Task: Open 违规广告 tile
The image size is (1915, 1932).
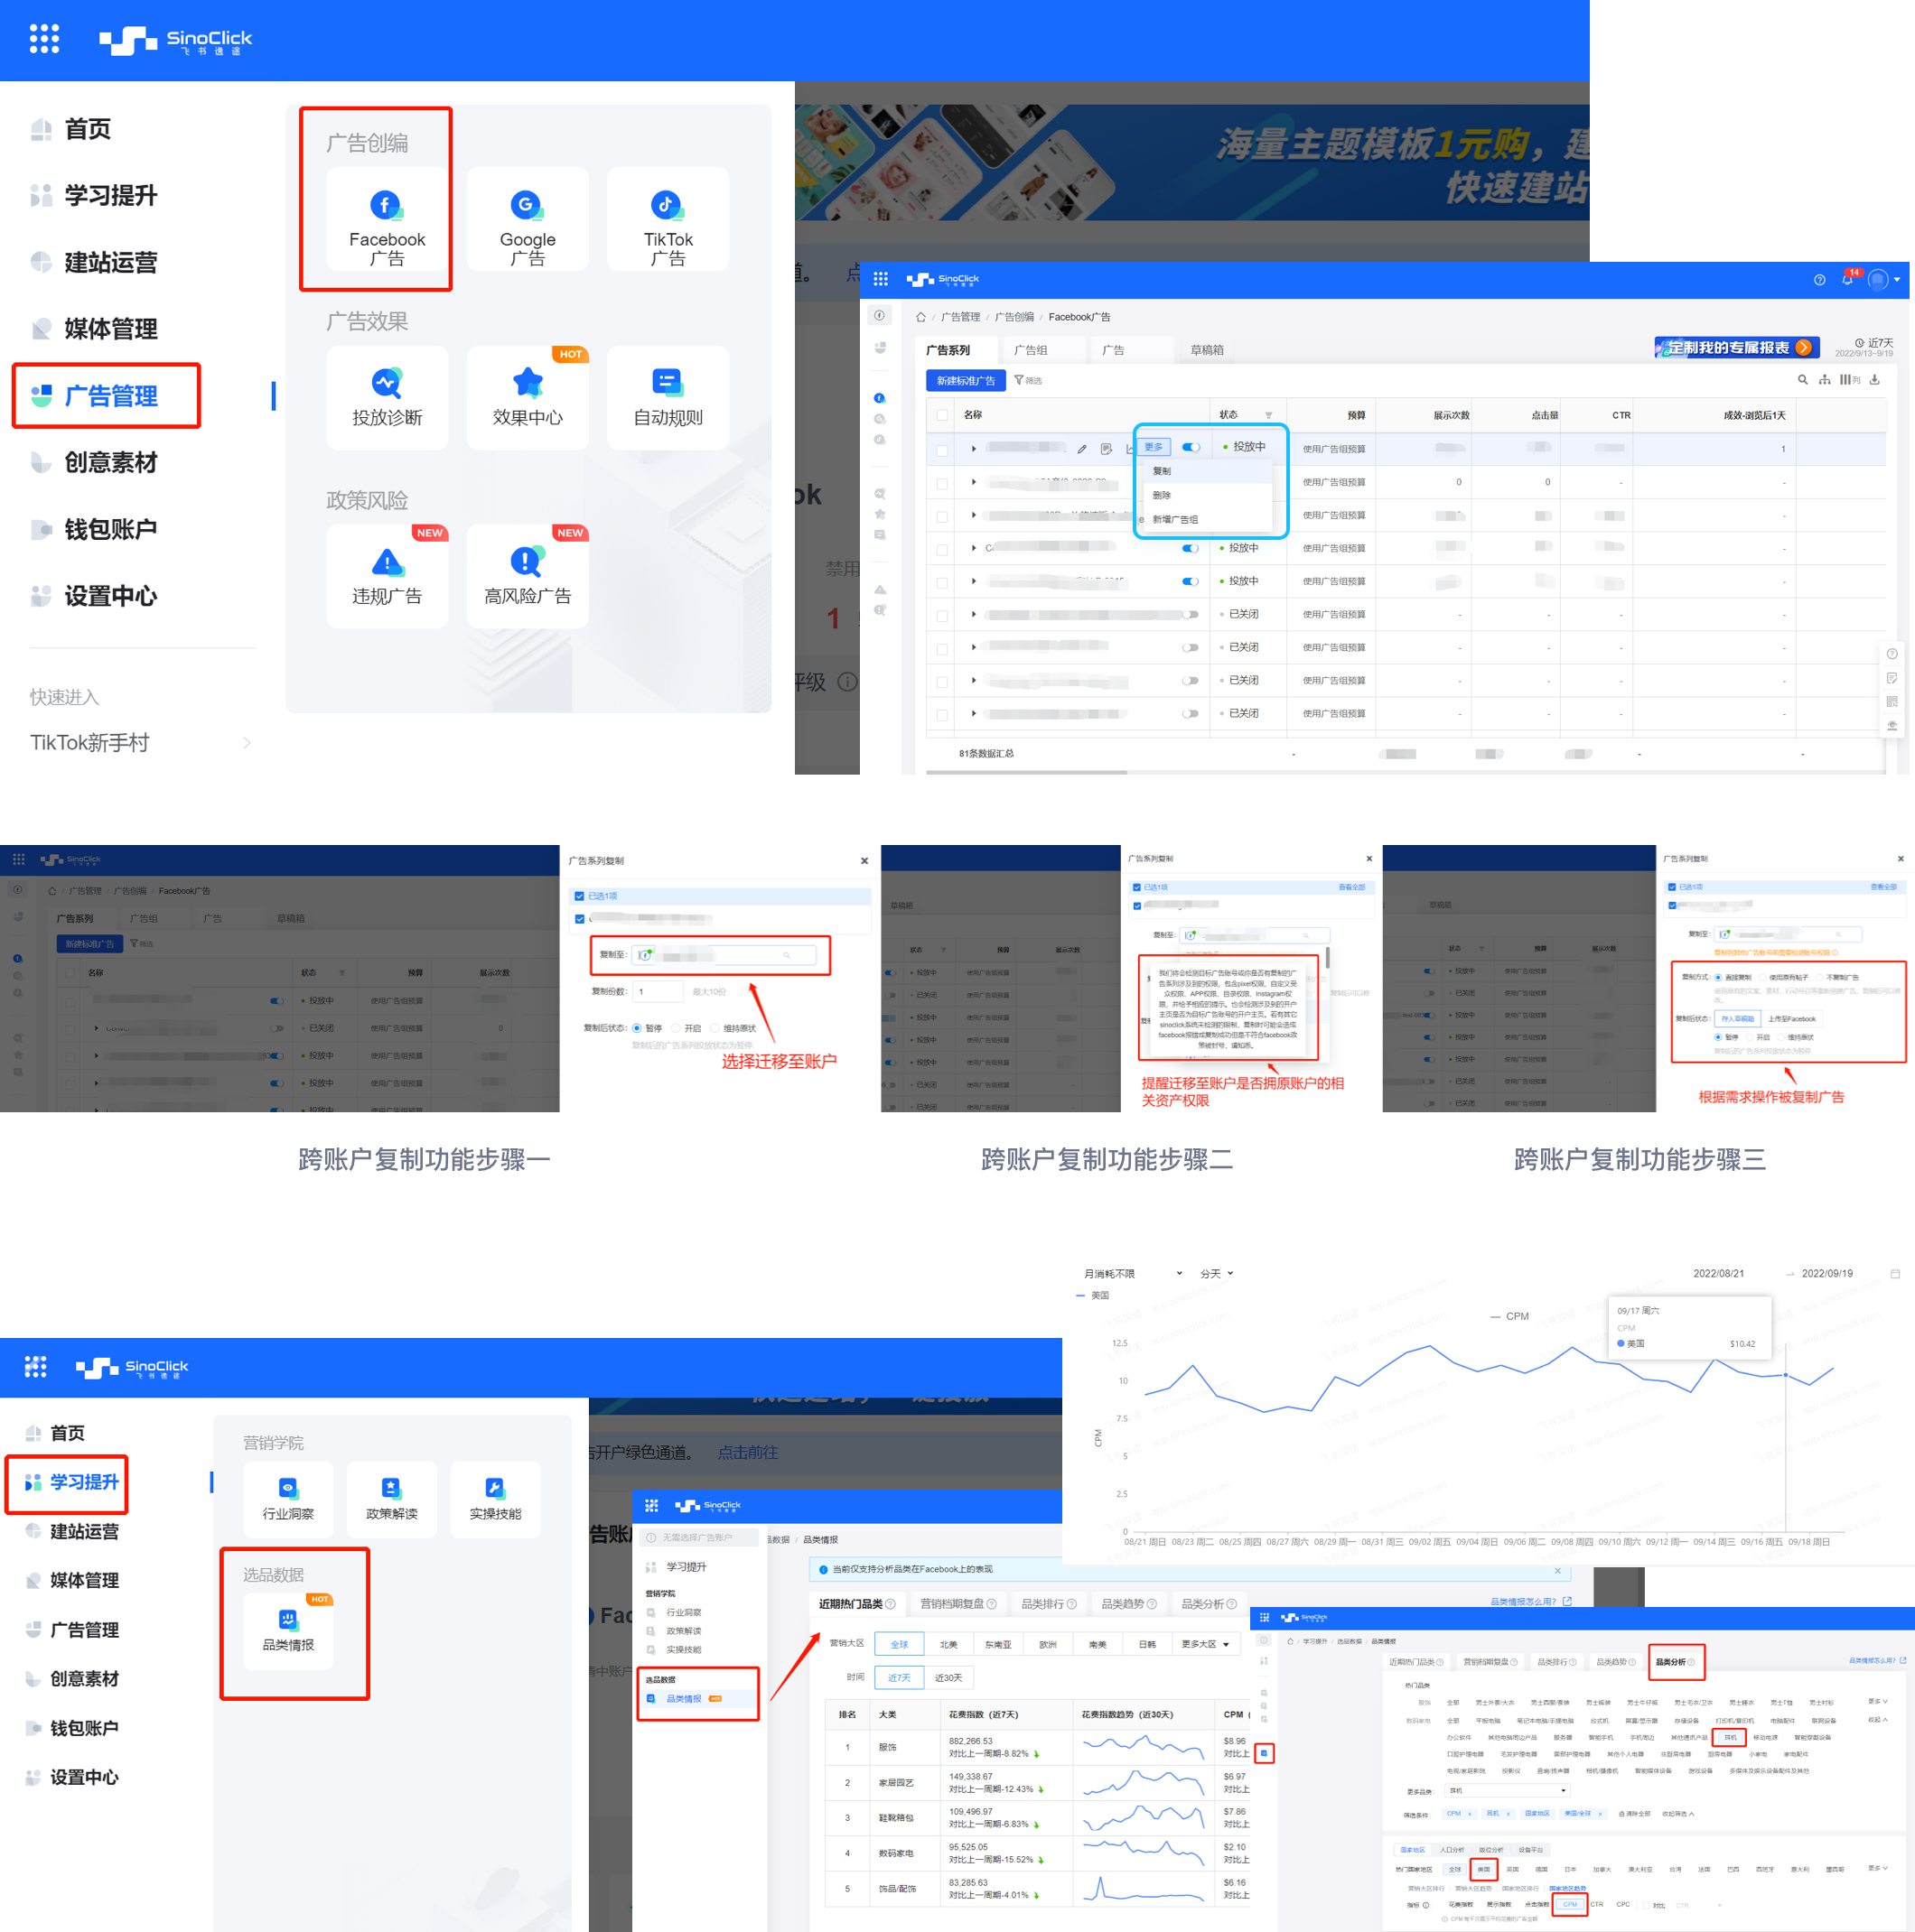Action: [x=388, y=577]
